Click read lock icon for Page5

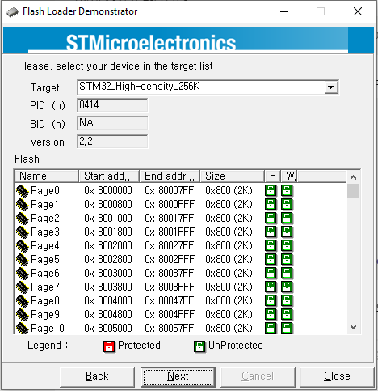(x=271, y=259)
